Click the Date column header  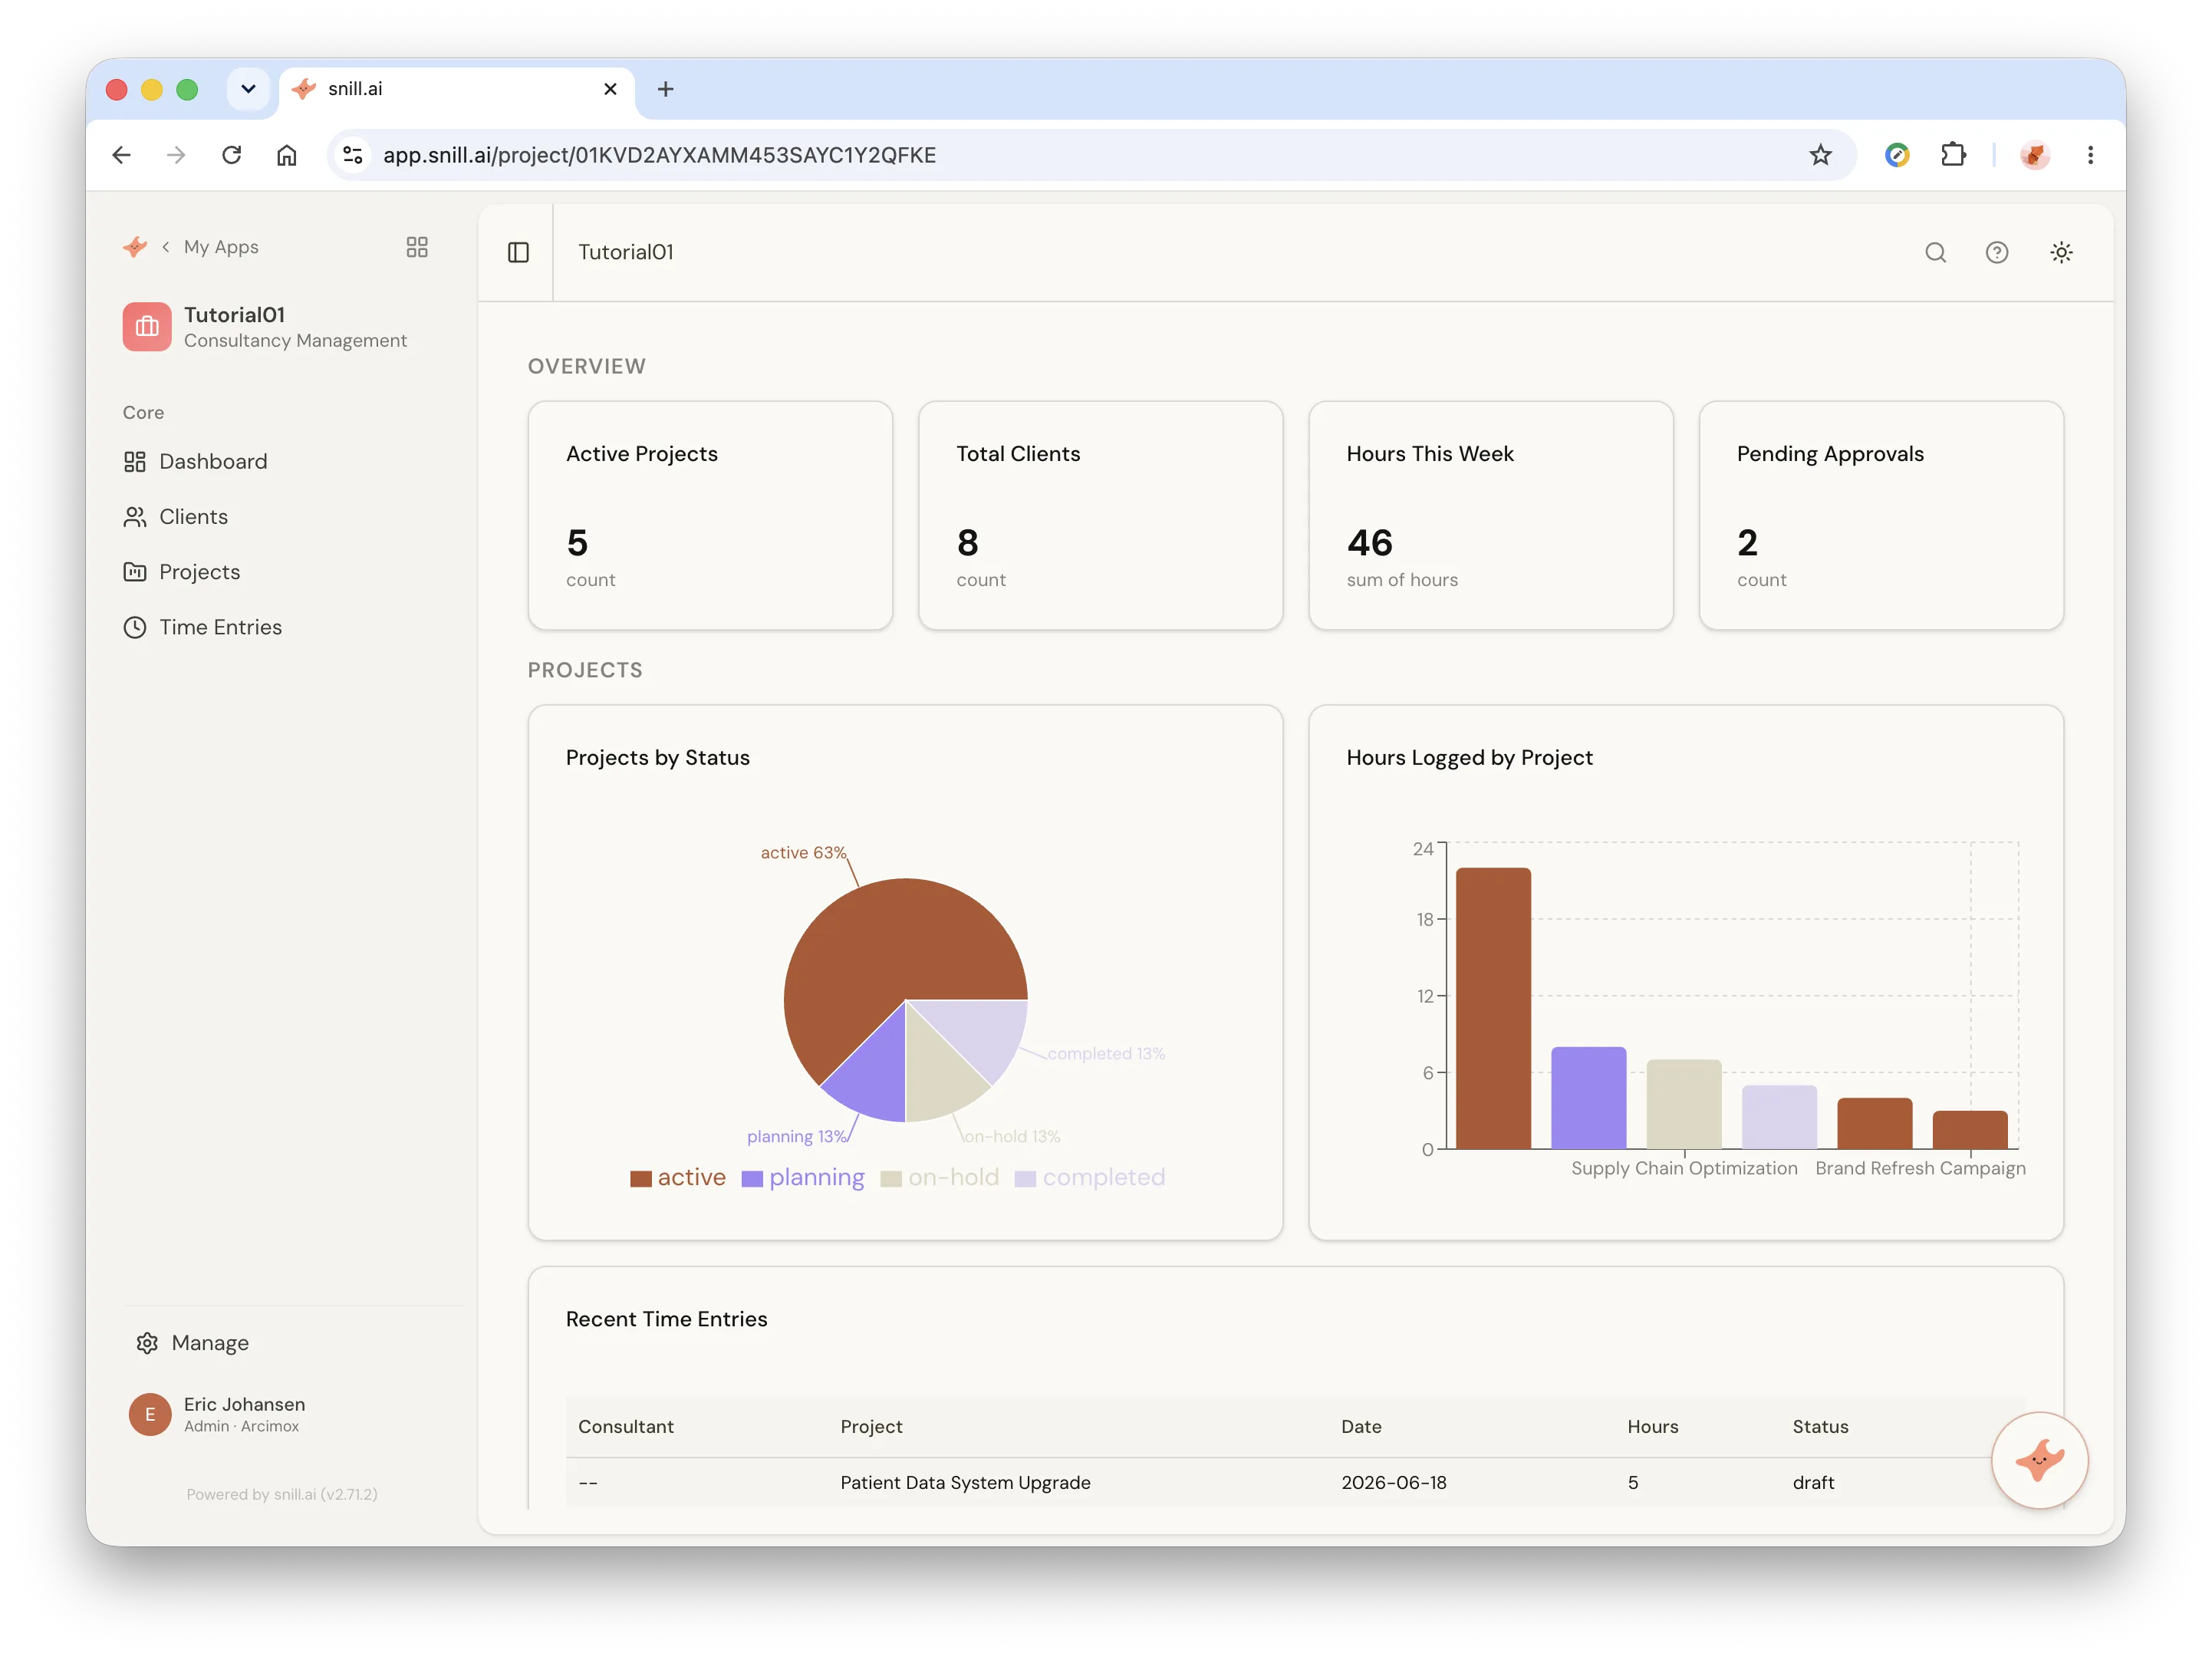[1361, 1426]
